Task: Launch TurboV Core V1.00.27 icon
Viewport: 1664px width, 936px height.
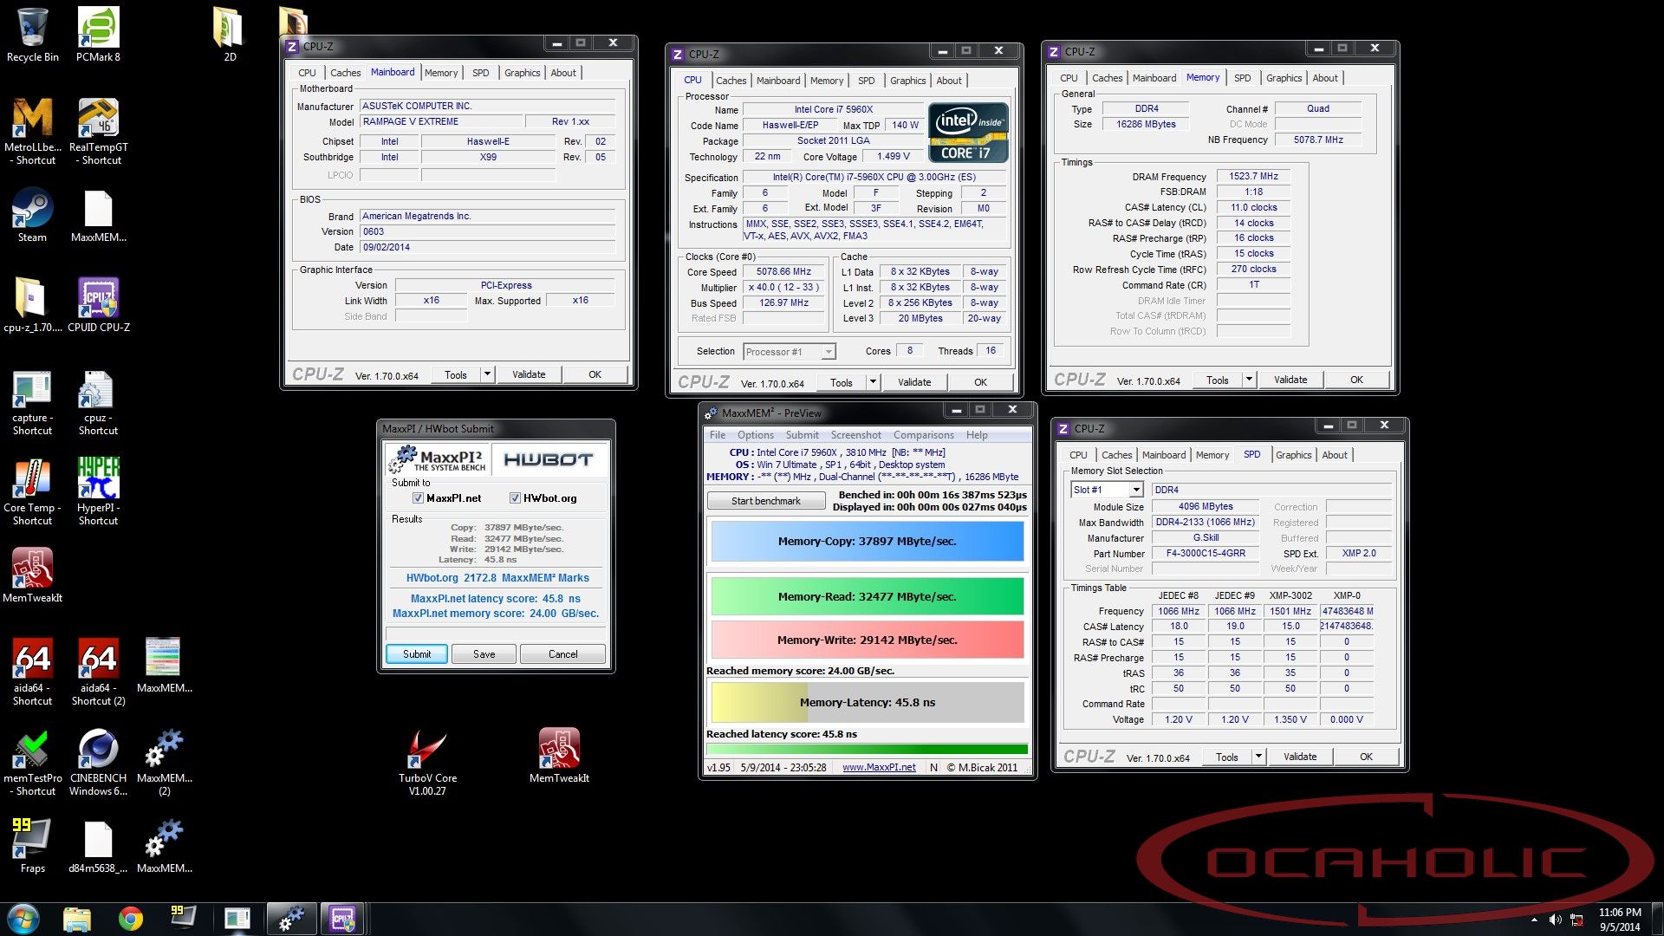Action: click(x=427, y=762)
